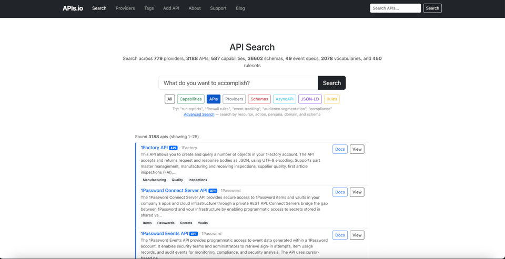Image resolution: width=505 pixels, height=259 pixels.
Task: Open the Blog navigation link
Action: click(x=240, y=8)
